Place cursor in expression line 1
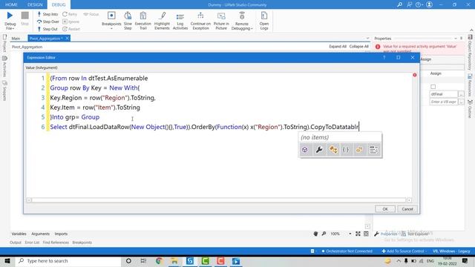Viewport: 475px width, 267px height. point(99,78)
